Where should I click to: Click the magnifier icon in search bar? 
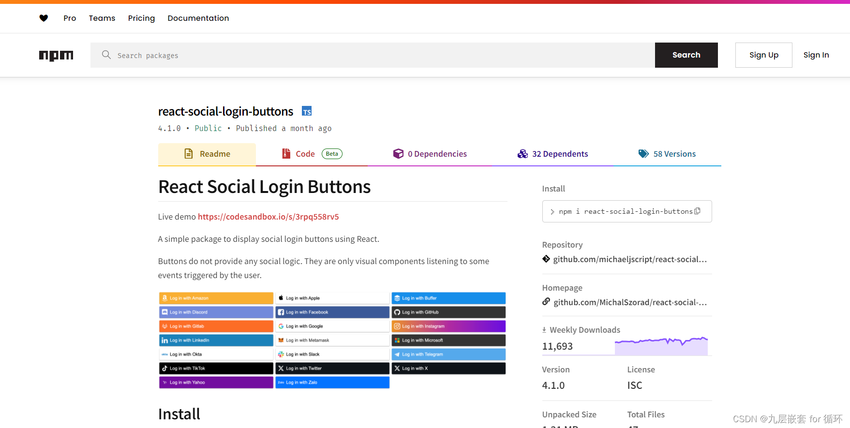point(106,55)
